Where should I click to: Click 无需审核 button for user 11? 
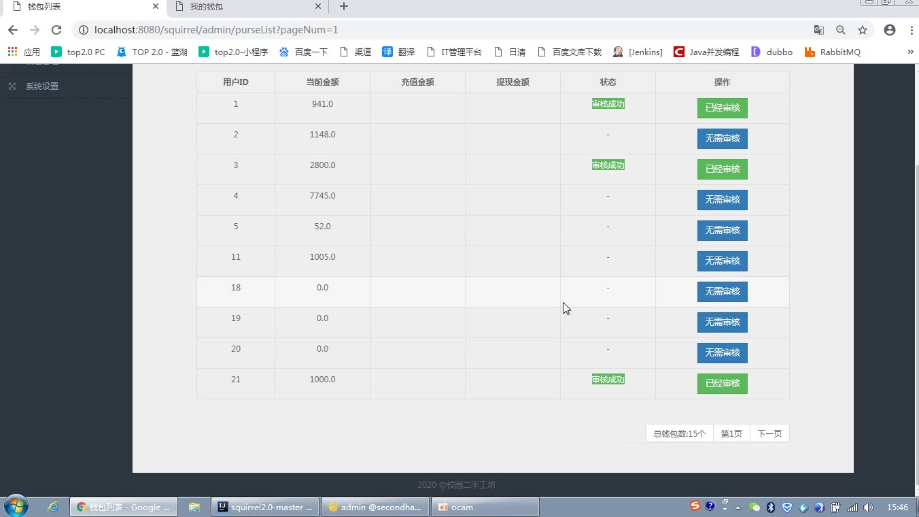(x=722, y=261)
